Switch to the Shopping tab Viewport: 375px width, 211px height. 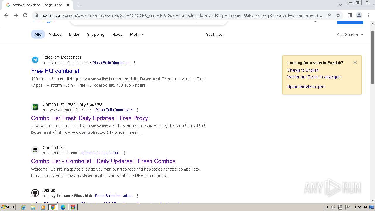pos(96,34)
